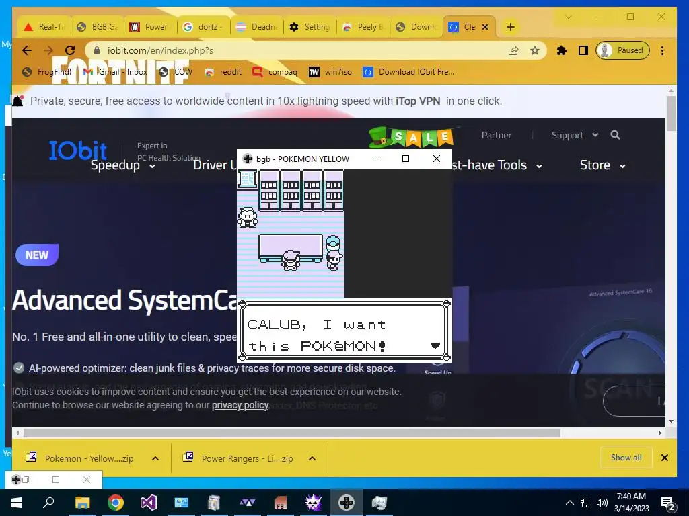
Task: Switch to the Downl tab
Action: click(416, 27)
